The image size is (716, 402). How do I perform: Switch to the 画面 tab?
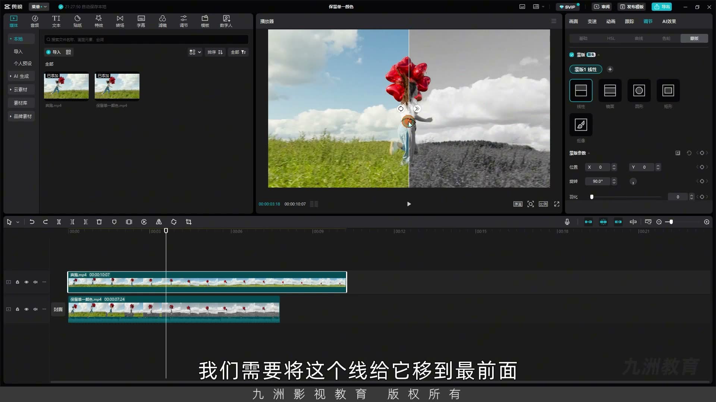pyautogui.click(x=573, y=22)
